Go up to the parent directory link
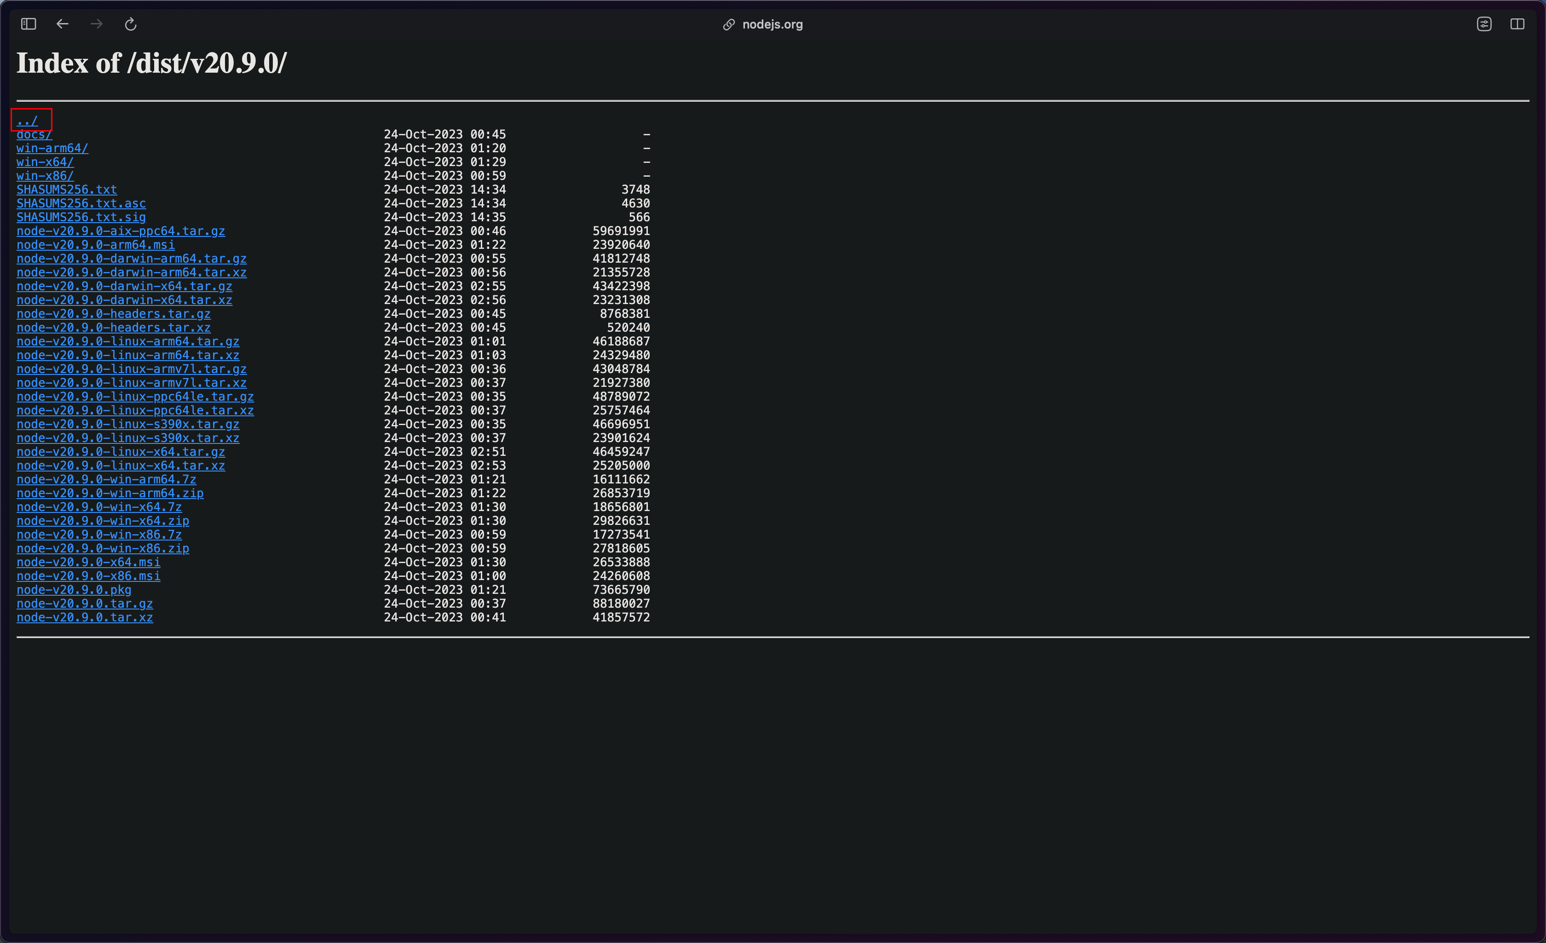Viewport: 1546px width, 943px height. (x=27, y=121)
